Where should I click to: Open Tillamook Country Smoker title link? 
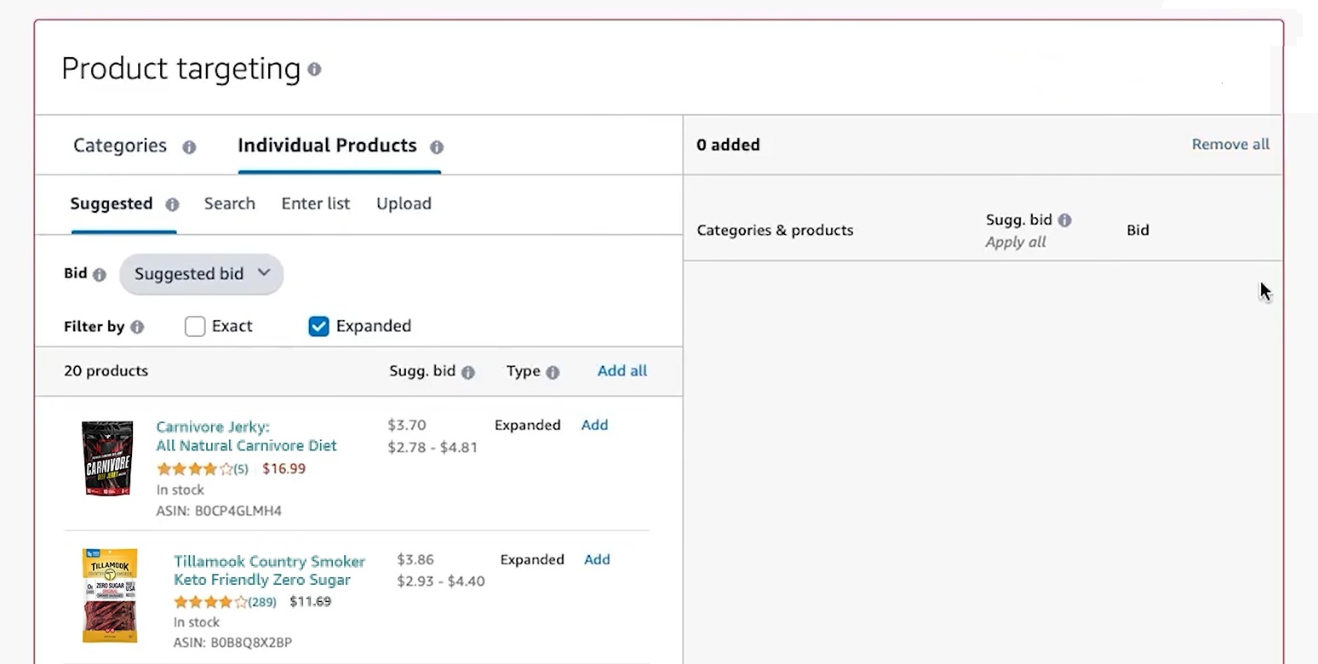pos(269,570)
